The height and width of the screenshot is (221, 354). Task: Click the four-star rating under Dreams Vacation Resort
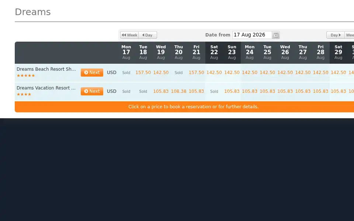(24, 94)
